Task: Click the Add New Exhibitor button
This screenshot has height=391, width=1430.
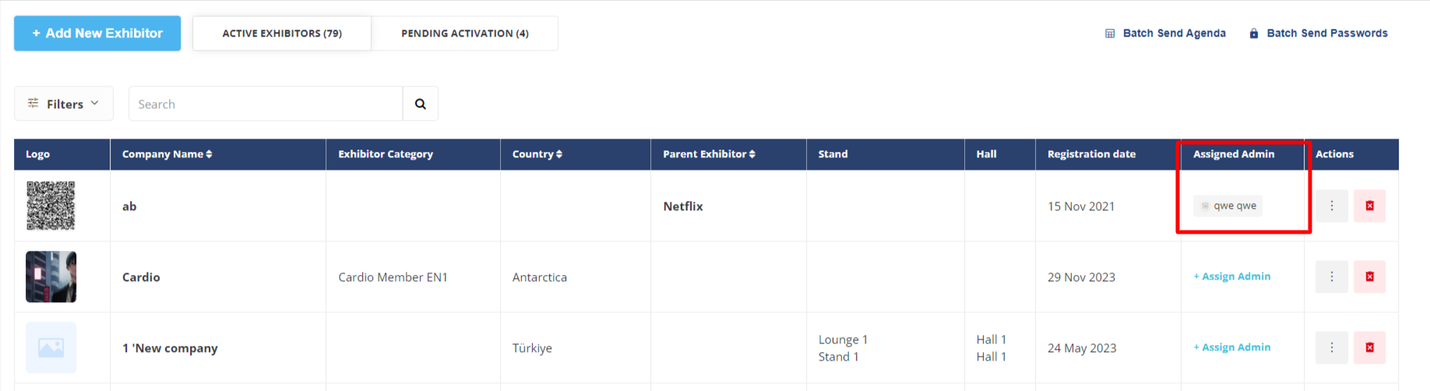Action: [x=97, y=33]
